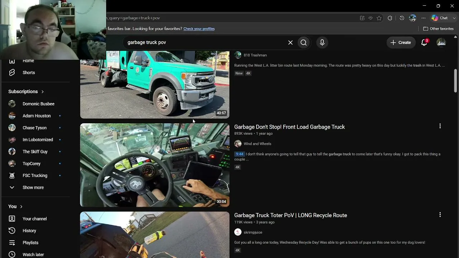Click the West L.A. litter bin description text
Screen dimensions: 459x258
[x=339, y=66]
